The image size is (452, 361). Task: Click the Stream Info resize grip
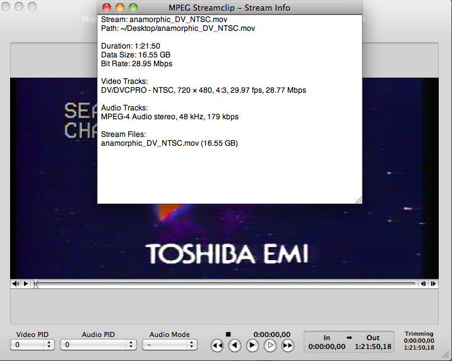click(359, 200)
